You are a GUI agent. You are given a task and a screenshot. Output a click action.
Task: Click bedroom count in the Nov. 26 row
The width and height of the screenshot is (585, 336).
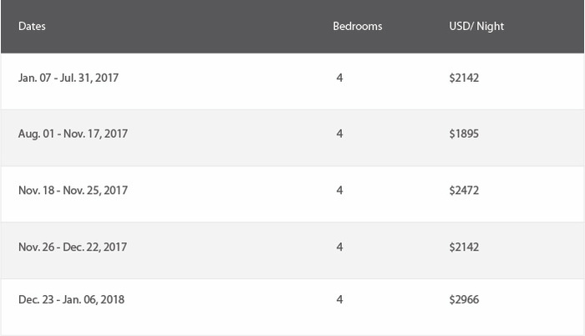[x=339, y=247]
